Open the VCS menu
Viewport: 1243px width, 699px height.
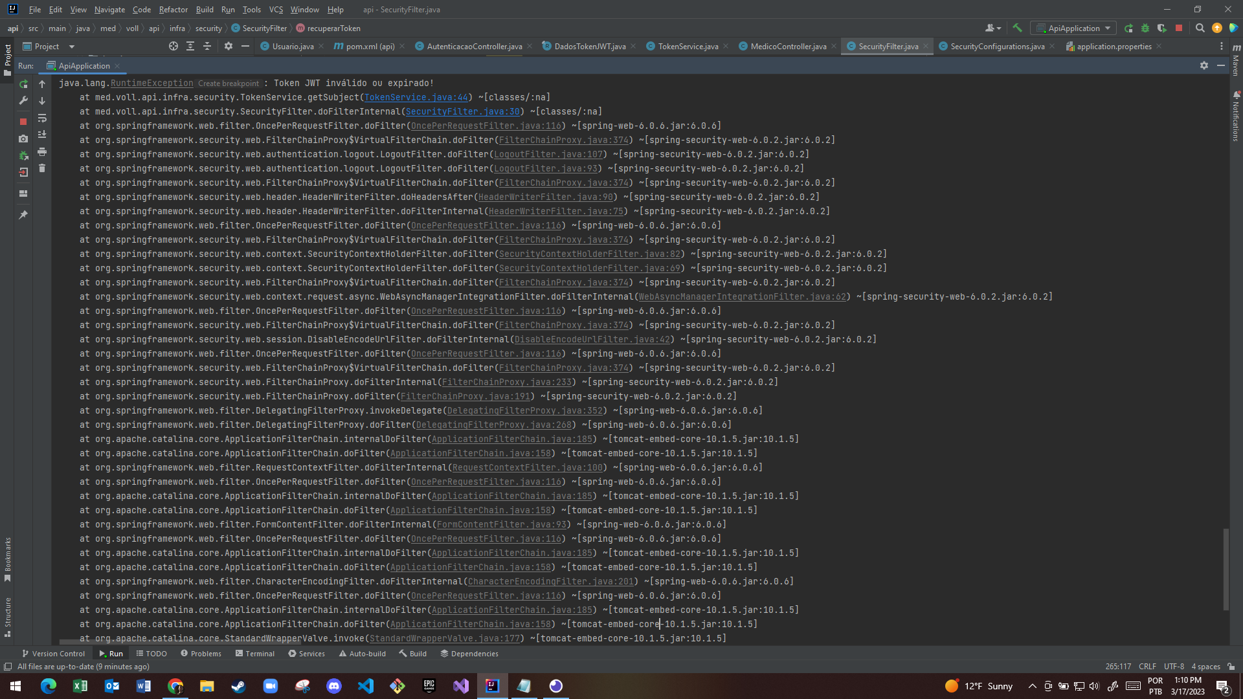click(x=276, y=10)
